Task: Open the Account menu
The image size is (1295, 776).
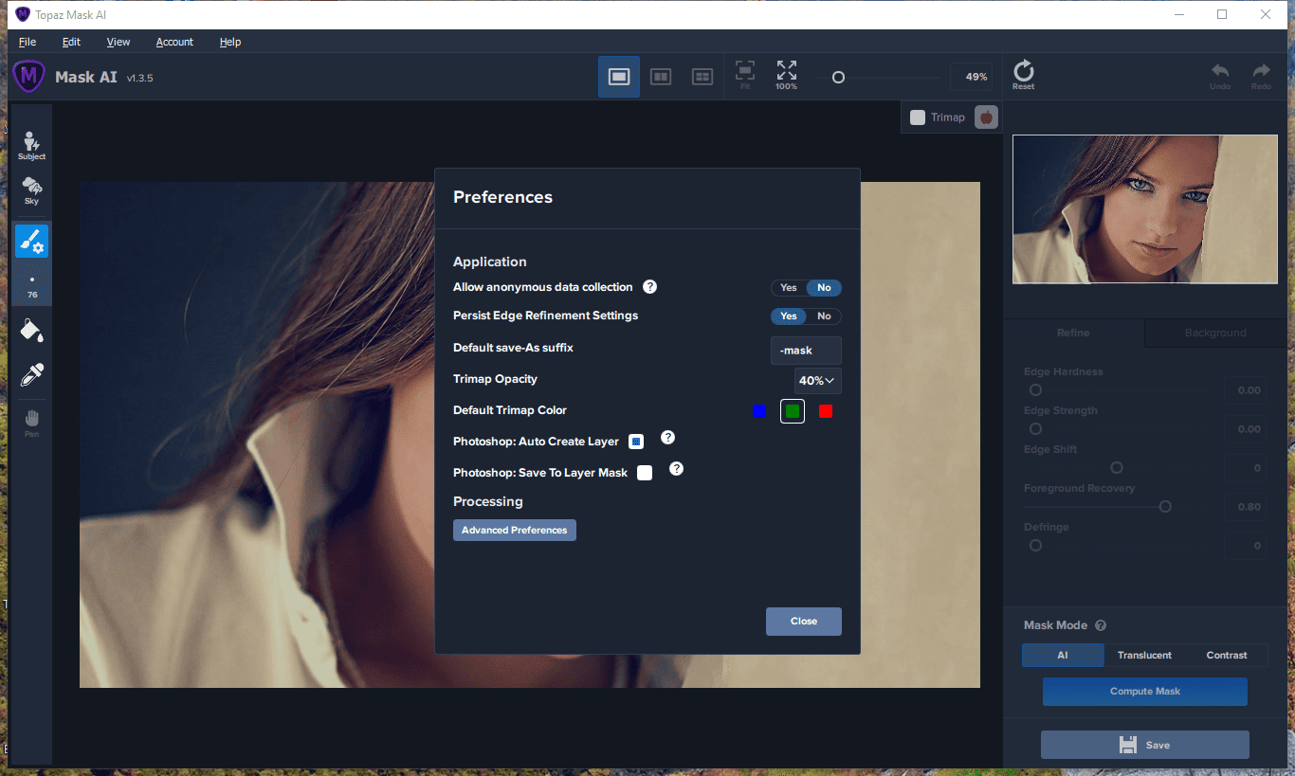Action: click(174, 42)
